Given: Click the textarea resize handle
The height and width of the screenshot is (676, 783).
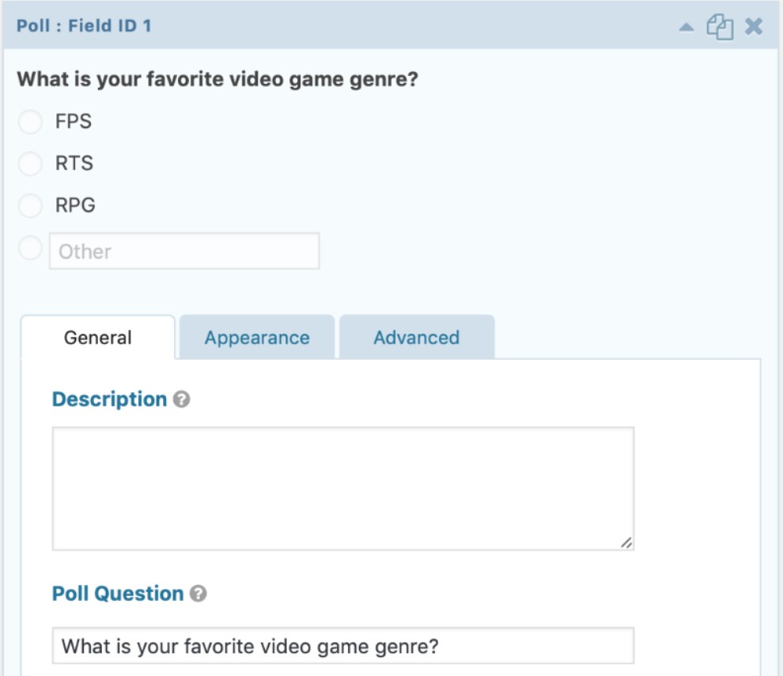Looking at the screenshot, I should point(627,542).
